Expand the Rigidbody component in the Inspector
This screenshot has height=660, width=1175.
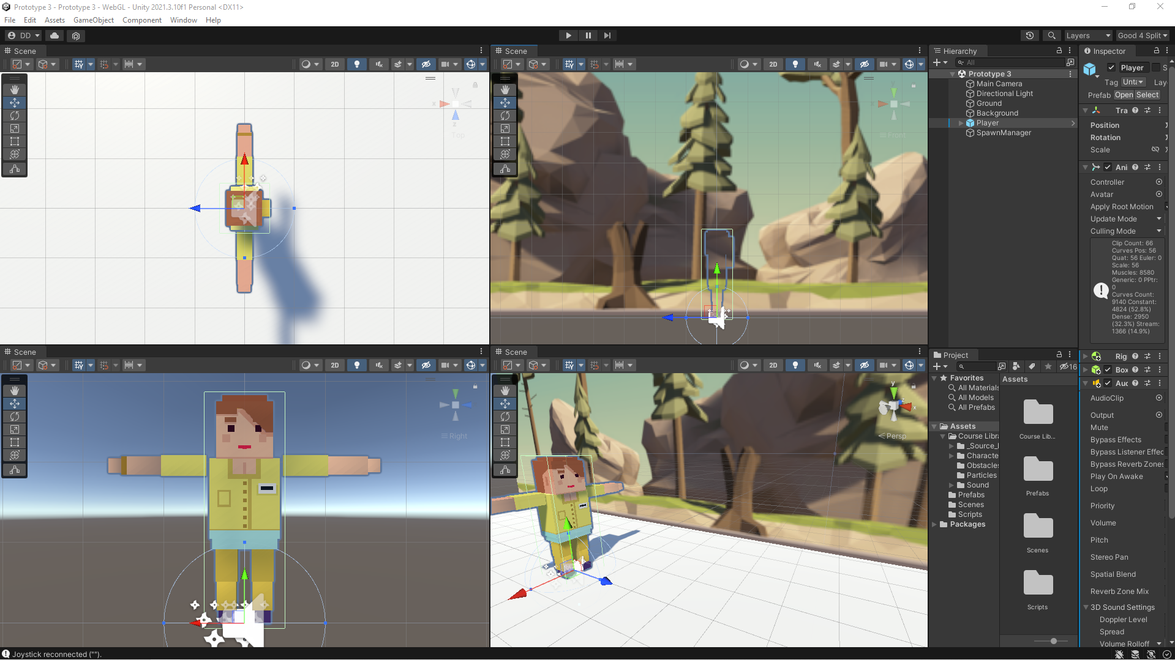coord(1086,356)
